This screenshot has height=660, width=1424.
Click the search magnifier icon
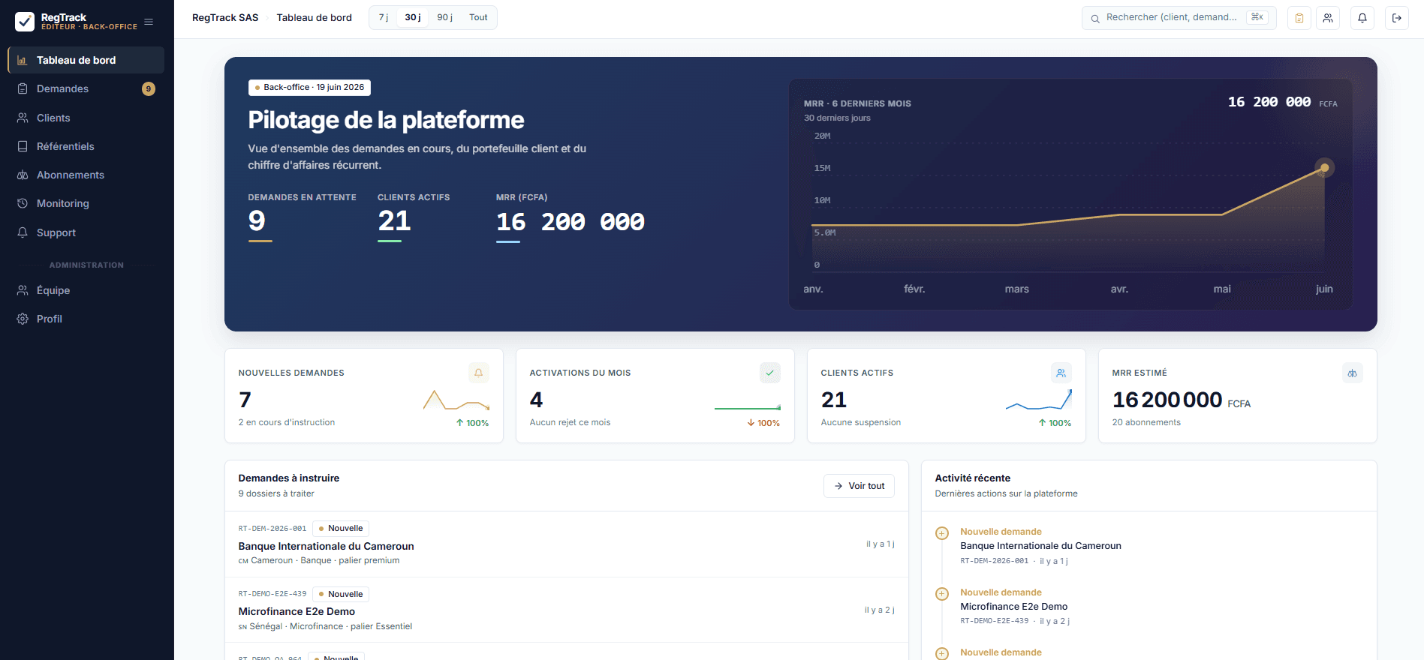[1095, 18]
